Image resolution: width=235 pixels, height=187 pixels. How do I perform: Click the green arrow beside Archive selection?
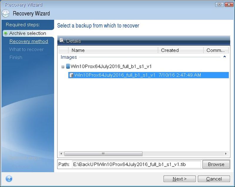[6, 33]
